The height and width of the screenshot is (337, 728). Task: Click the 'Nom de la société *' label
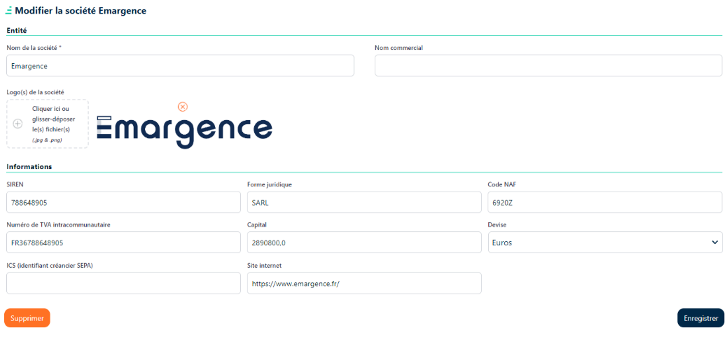point(34,48)
